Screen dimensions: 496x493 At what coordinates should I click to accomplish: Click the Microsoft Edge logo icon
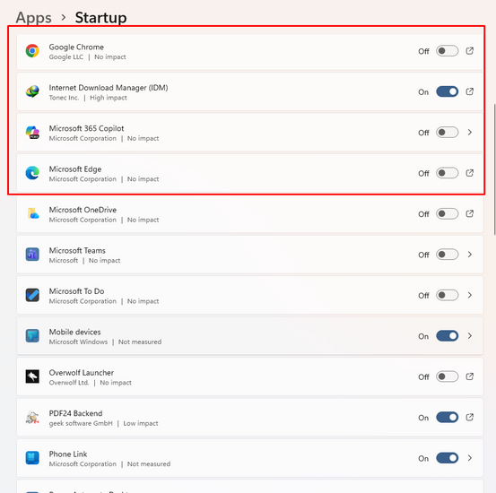click(32, 173)
